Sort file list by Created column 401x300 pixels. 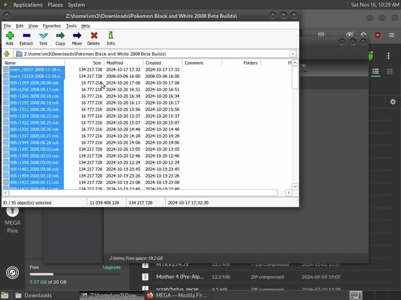click(163, 63)
